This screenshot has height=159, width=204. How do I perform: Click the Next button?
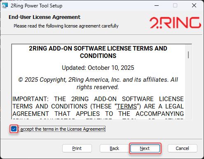(x=145, y=148)
